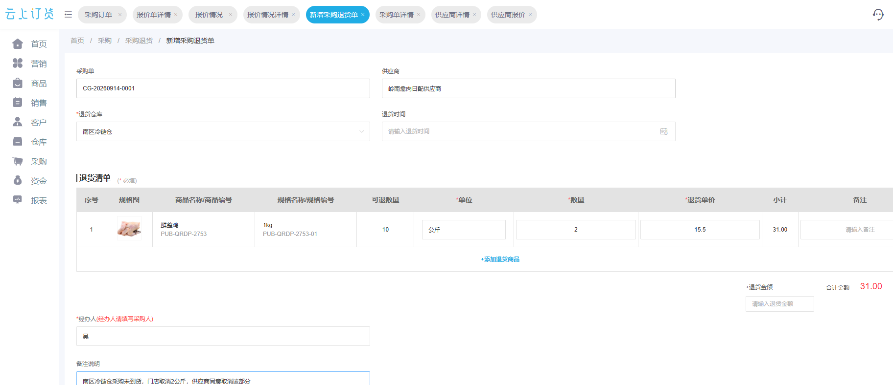Close the 采购订单 tab

click(x=120, y=15)
